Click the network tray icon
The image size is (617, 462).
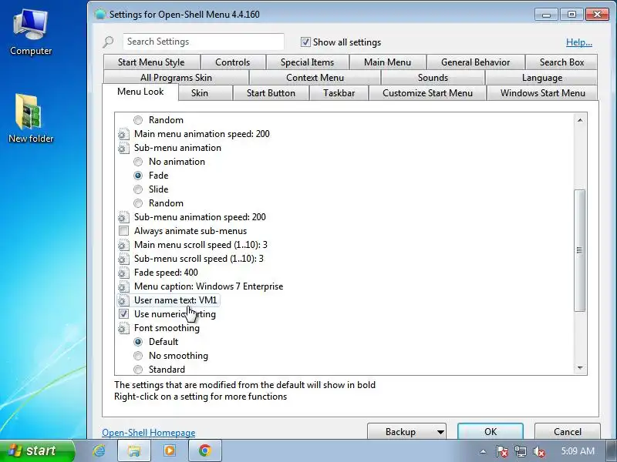coord(520,451)
